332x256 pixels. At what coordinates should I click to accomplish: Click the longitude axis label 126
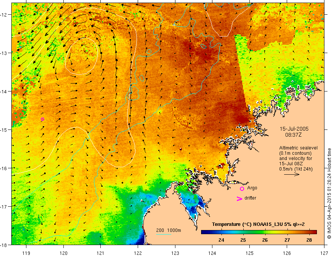click(287, 253)
